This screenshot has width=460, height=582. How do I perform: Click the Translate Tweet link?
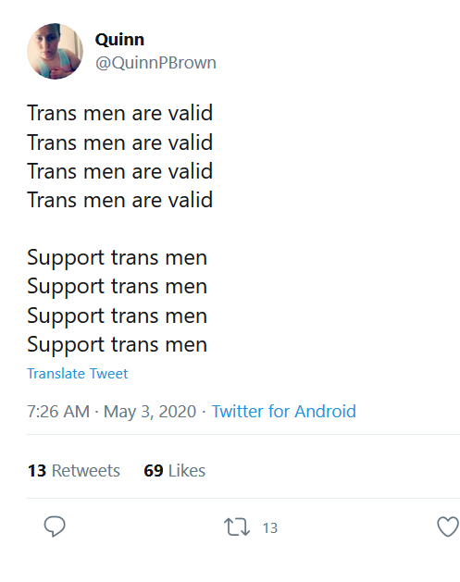pyautogui.click(x=77, y=374)
